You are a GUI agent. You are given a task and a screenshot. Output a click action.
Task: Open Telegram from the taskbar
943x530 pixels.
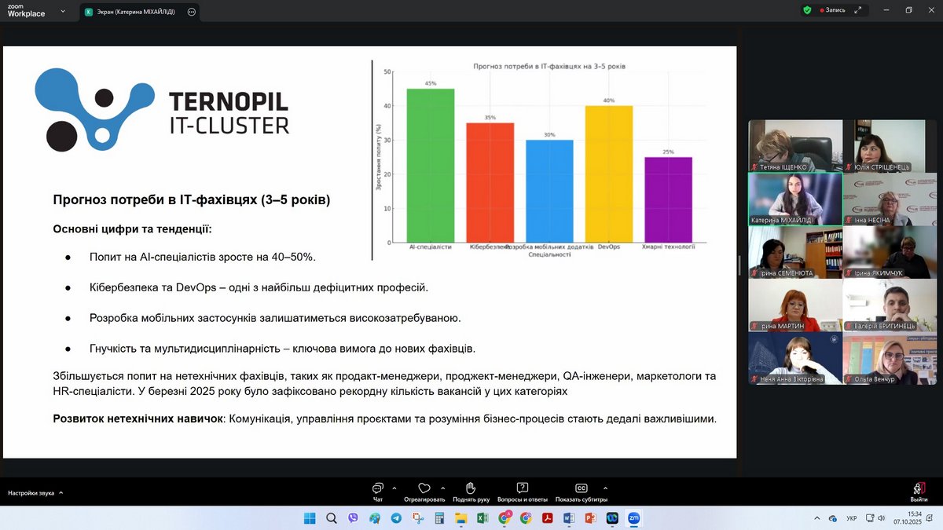point(395,518)
